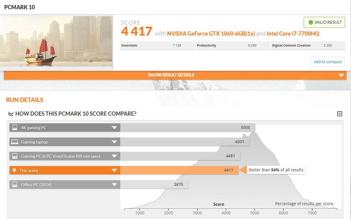The height and width of the screenshot is (220, 351).
Task: Click the laptop icon beside Gaming laptop
Action: tap(15, 142)
